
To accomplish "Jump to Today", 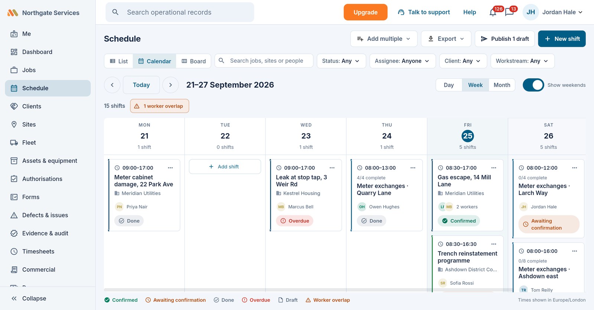I will point(141,85).
